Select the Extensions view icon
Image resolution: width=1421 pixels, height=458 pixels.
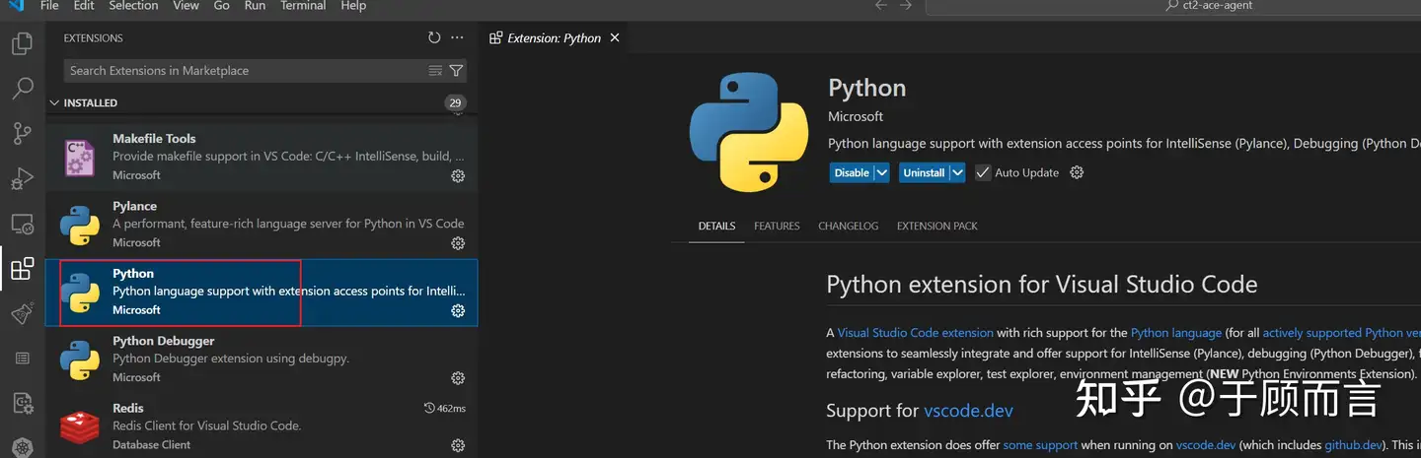pos(22,269)
